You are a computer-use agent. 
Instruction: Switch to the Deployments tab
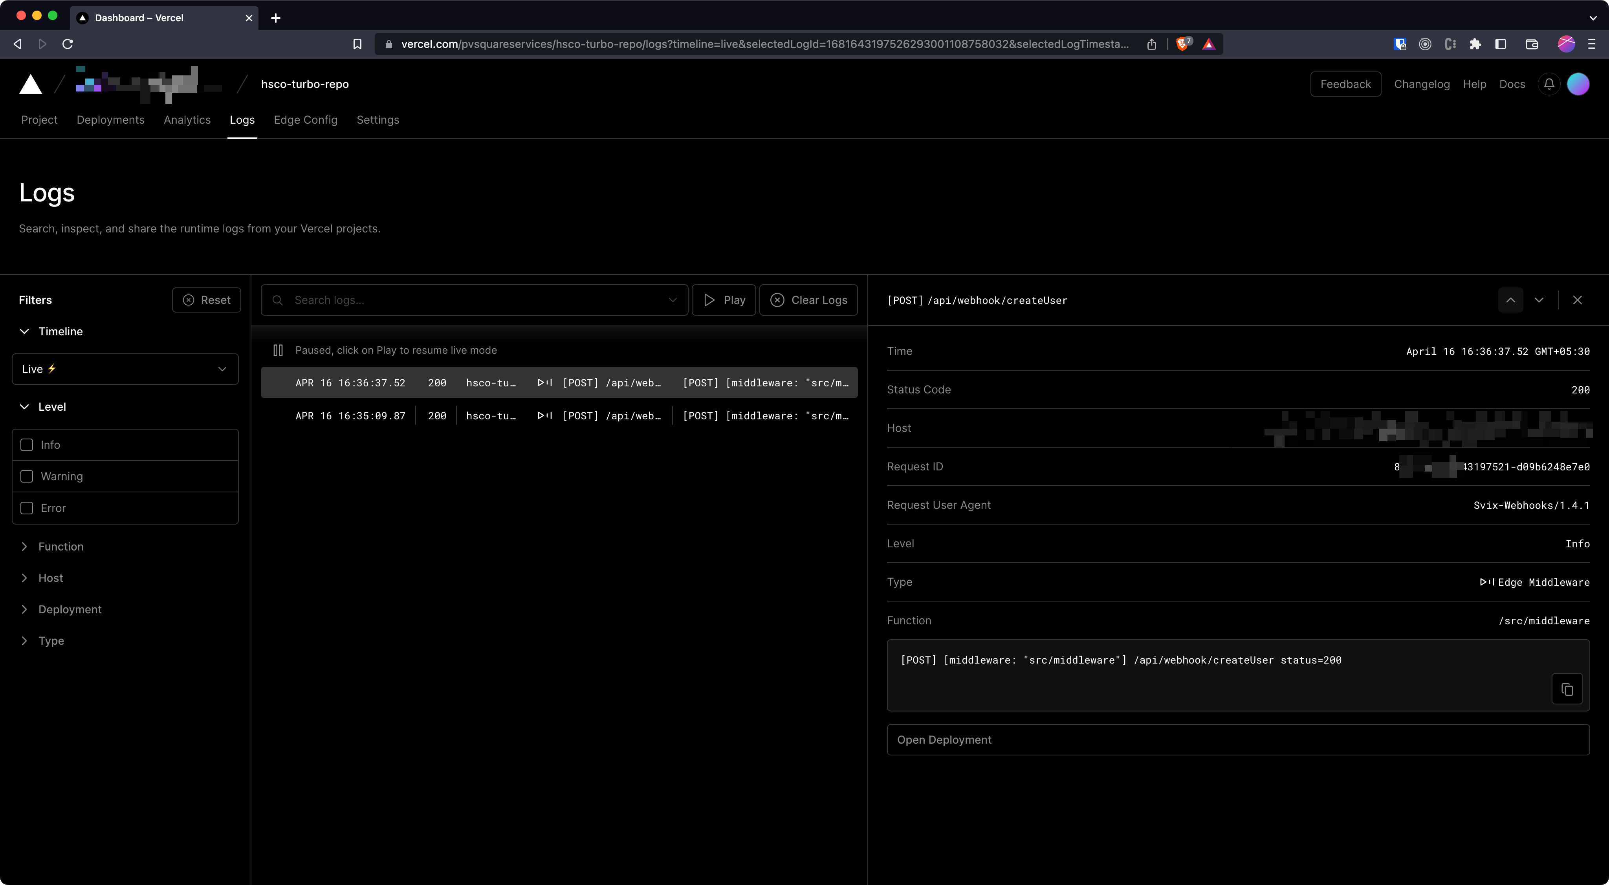[x=110, y=120]
